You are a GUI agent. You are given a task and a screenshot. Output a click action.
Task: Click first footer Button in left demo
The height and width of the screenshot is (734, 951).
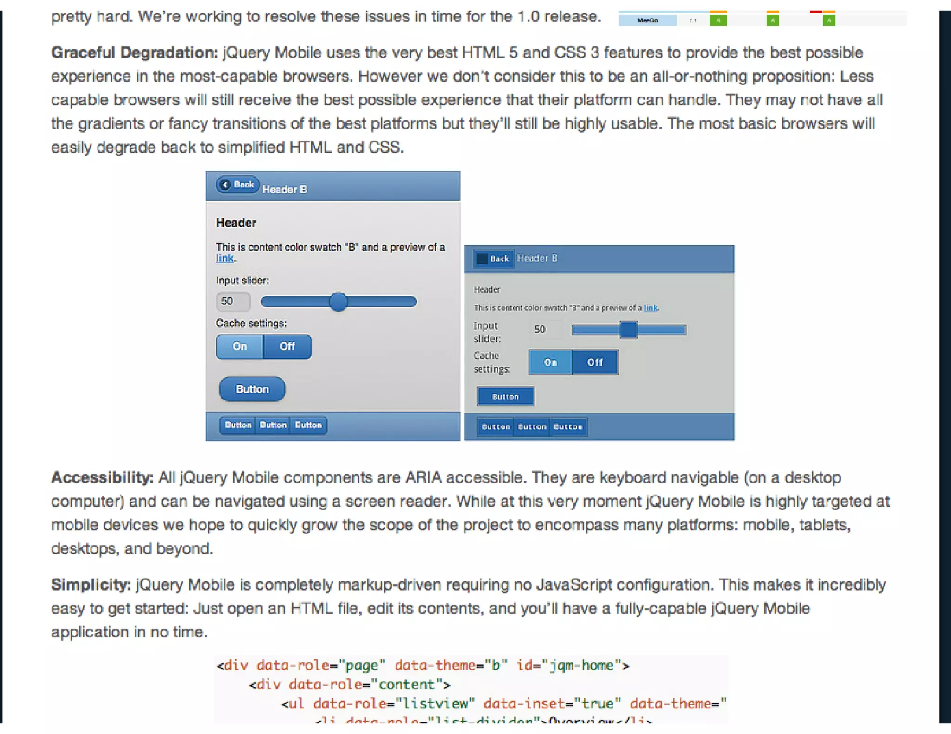(x=238, y=425)
